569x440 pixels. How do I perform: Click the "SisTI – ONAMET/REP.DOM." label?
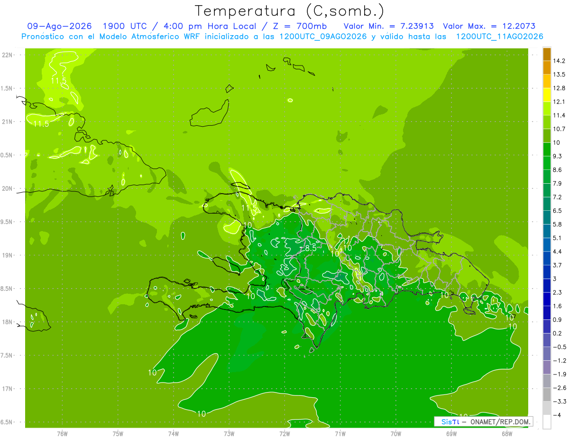483,421
